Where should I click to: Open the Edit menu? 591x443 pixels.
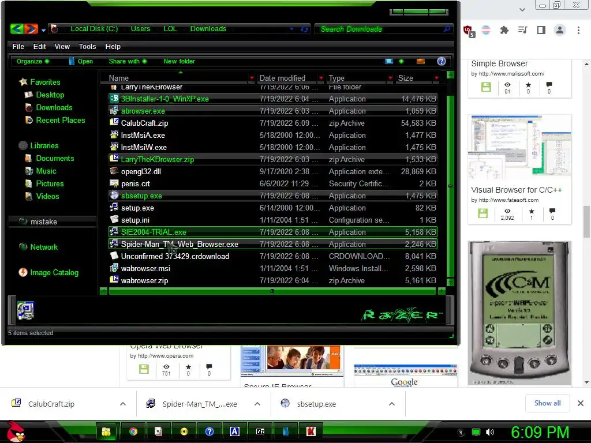(39, 46)
